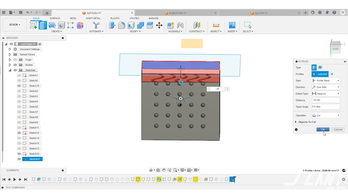
Task: Click the Taper Angle input field
Action: [326, 107]
